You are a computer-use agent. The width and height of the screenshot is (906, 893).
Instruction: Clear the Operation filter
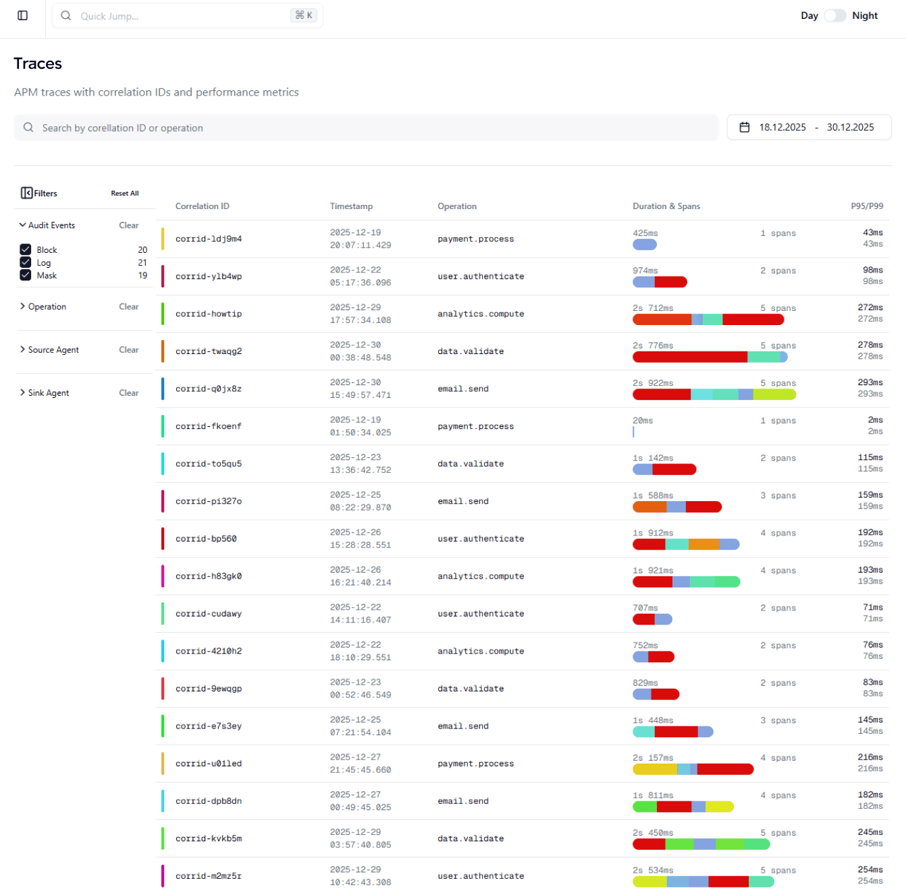point(129,306)
